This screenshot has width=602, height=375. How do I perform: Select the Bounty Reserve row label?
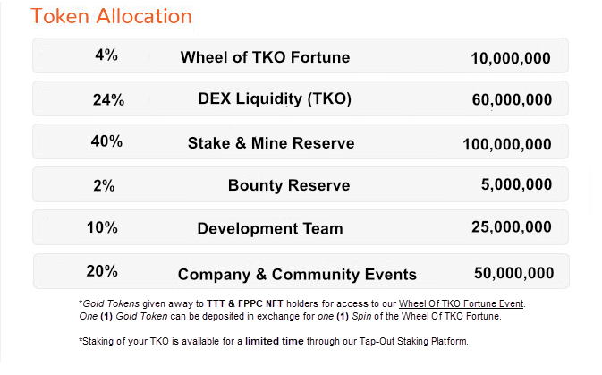point(289,186)
